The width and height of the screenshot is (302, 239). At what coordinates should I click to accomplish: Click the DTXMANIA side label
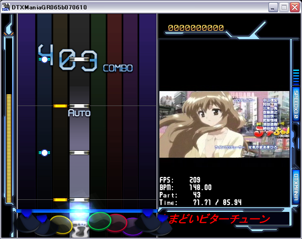click(x=296, y=187)
